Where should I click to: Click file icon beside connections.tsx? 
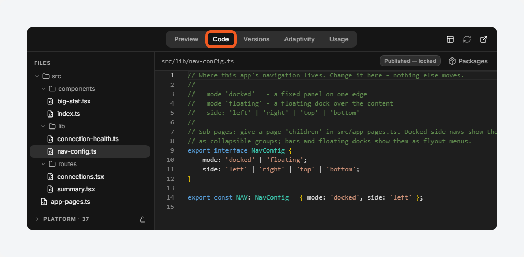[x=50, y=177]
